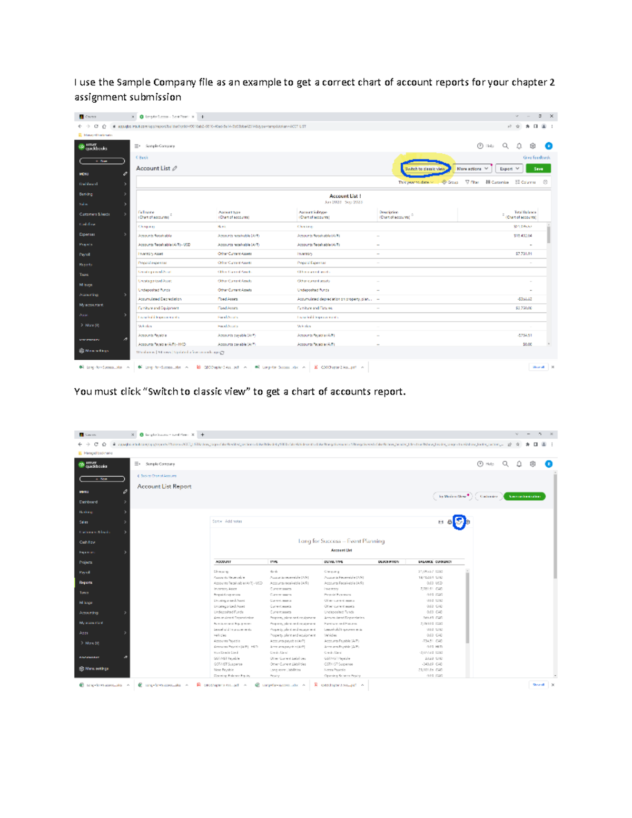Open new tab plus in Account List browser window
The image size is (632, 818).
(x=202, y=116)
